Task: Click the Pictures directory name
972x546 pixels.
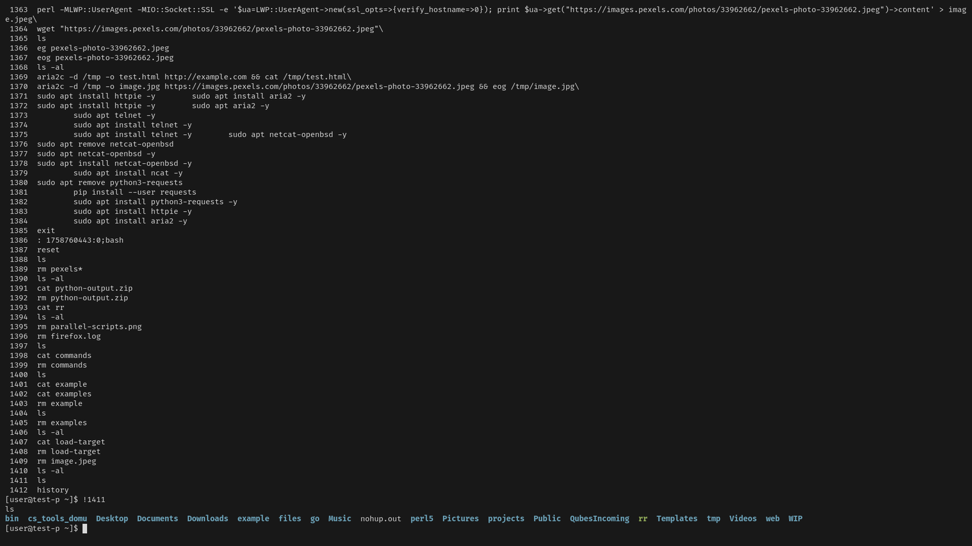Action: pyautogui.click(x=460, y=518)
